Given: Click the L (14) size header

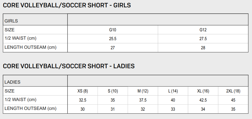Looking at the screenshot, I should 173,91.
